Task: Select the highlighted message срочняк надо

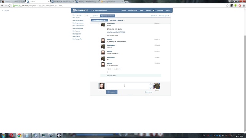Action: 131,76
